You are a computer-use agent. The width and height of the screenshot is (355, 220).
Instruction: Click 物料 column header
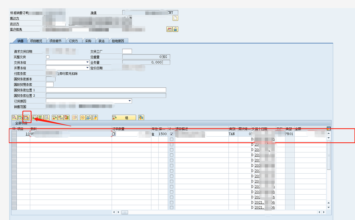[x=71, y=129]
